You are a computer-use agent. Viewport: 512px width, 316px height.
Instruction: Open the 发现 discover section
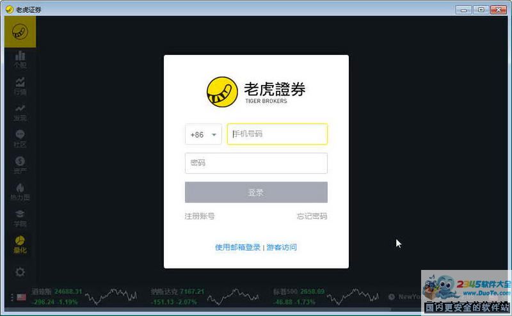[20, 113]
